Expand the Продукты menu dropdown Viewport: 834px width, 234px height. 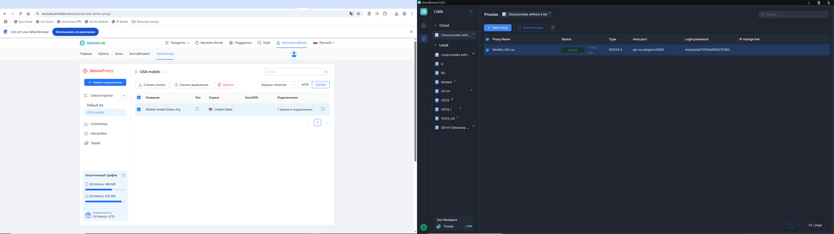[x=177, y=43]
